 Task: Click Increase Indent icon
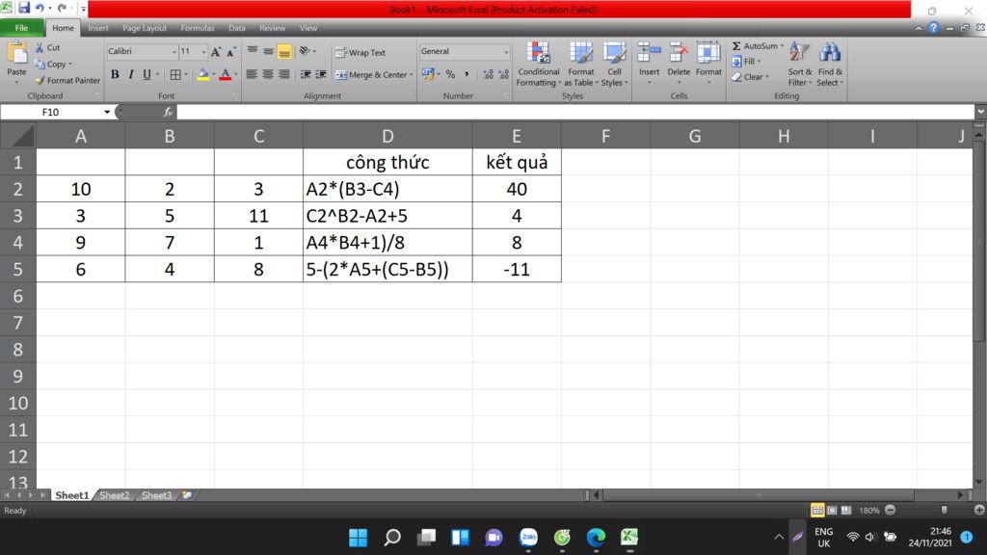pyautogui.click(x=321, y=74)
